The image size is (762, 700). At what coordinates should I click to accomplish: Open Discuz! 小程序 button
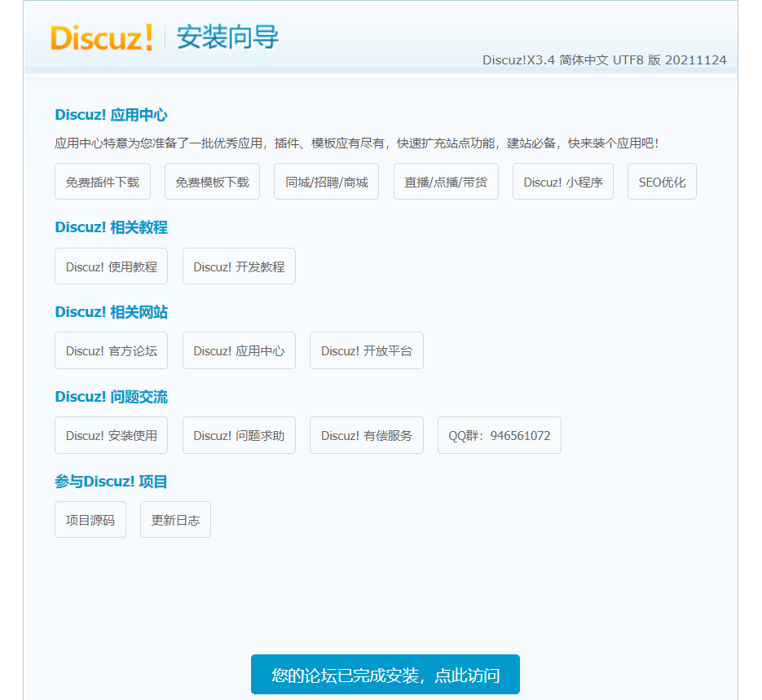pyautogui.click(x=563, y=182)
